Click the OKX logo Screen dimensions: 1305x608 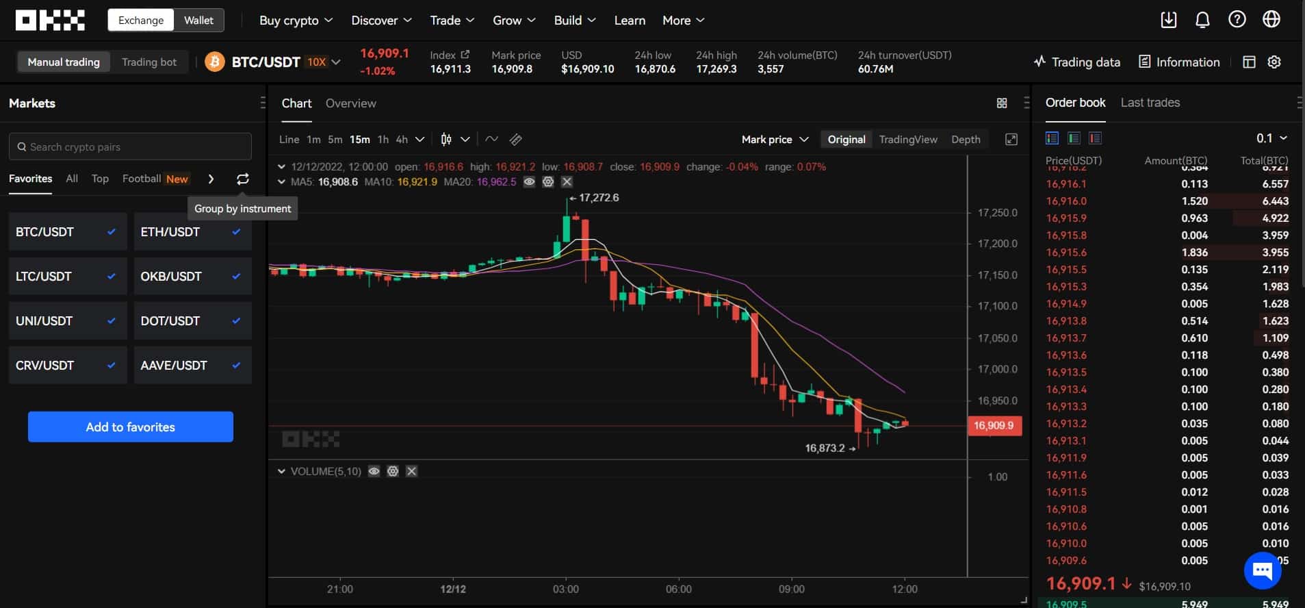point(50,21)
